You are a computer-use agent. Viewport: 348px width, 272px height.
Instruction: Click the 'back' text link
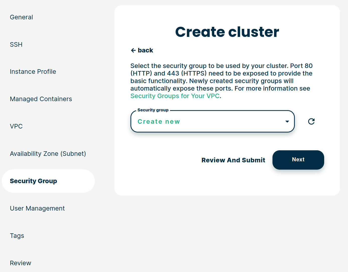(145, 50)
